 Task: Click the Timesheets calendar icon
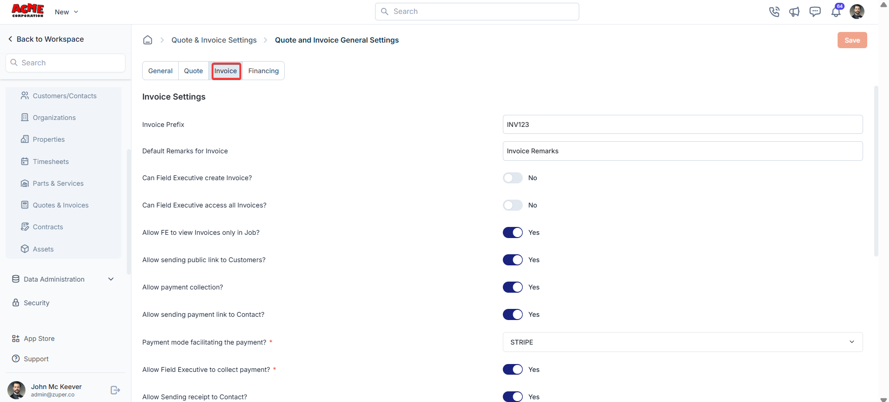pos(25,161)
